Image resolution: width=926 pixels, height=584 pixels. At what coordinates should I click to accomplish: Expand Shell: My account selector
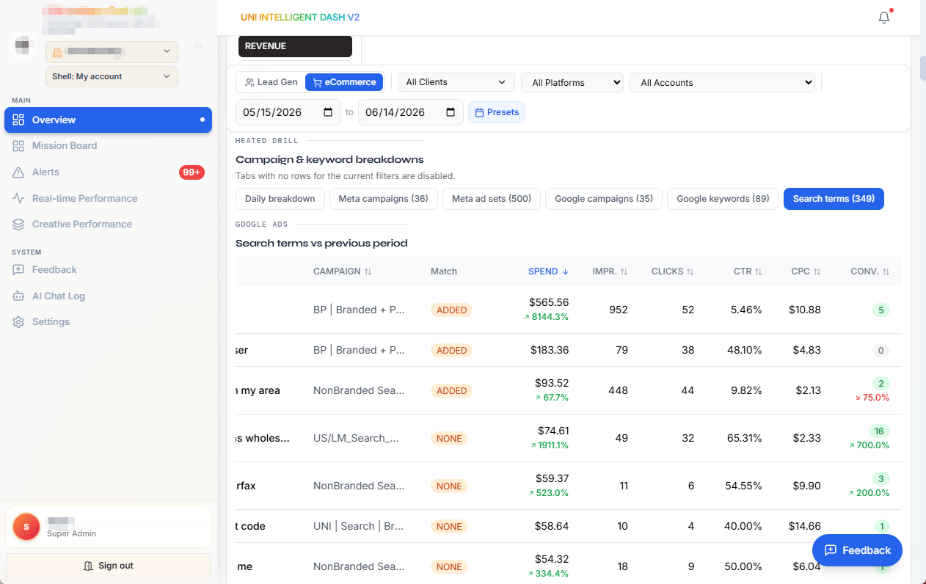(112, 76)
